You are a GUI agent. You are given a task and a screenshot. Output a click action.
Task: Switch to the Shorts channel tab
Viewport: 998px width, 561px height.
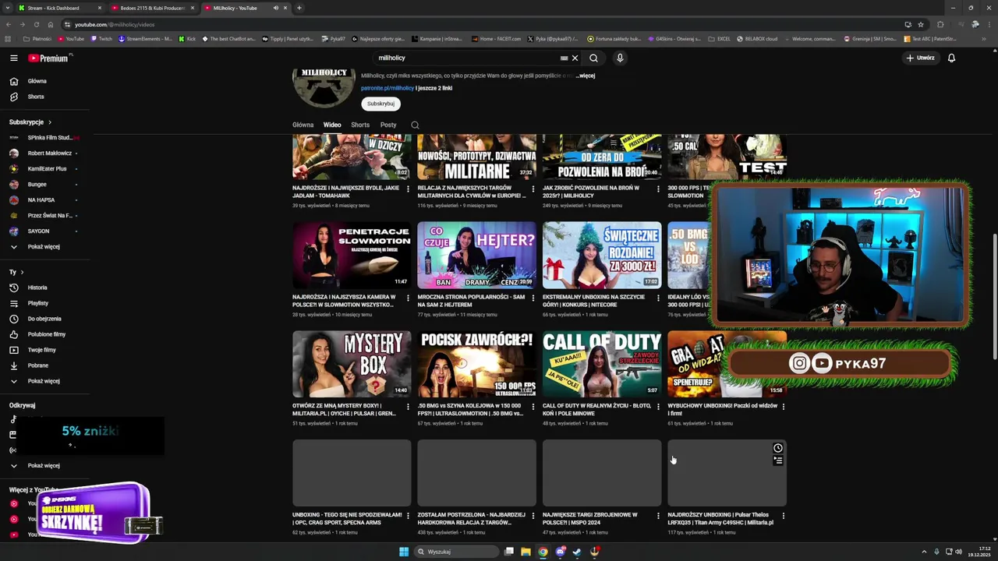pyautogui.click(x=360, y=125)
